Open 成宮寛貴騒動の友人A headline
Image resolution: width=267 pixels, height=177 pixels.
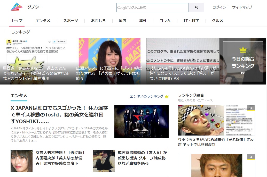[x=142, y=158]
